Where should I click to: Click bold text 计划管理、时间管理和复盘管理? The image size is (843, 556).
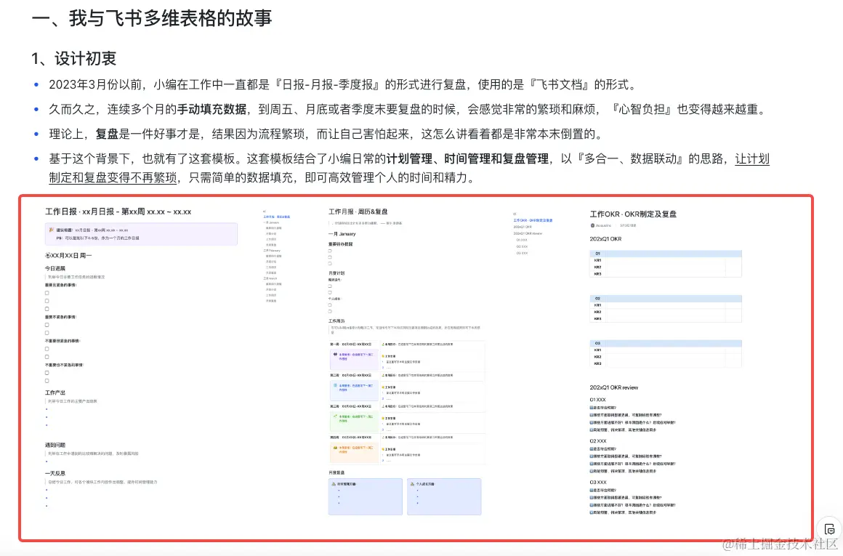[467, 158]
